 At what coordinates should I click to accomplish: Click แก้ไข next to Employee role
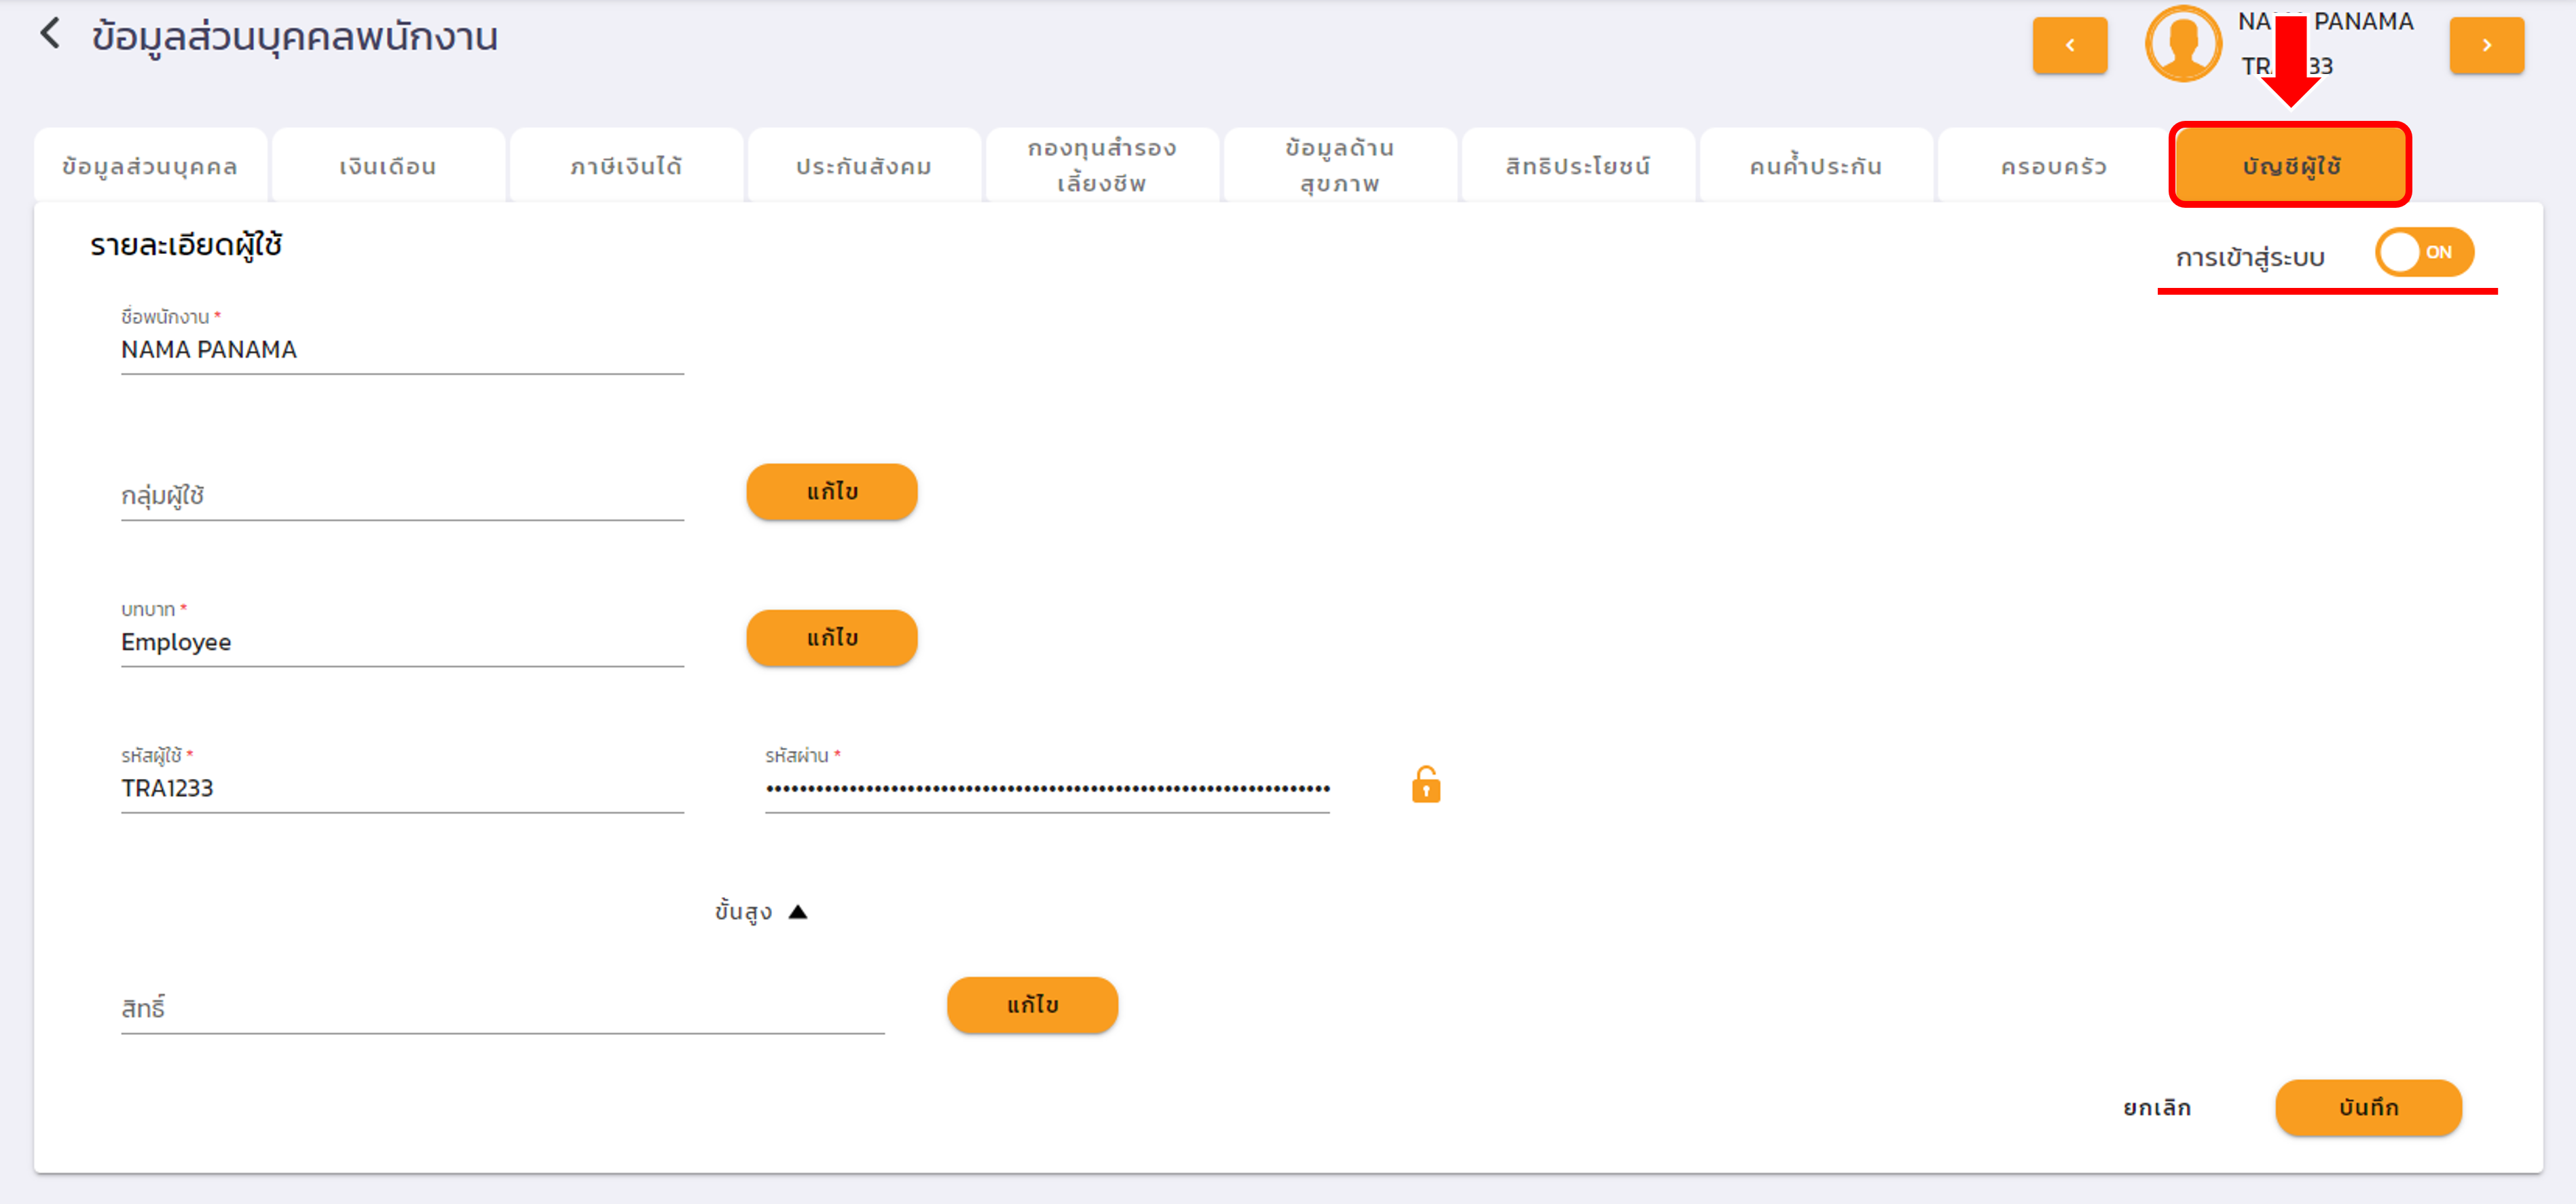coord(831,638)
